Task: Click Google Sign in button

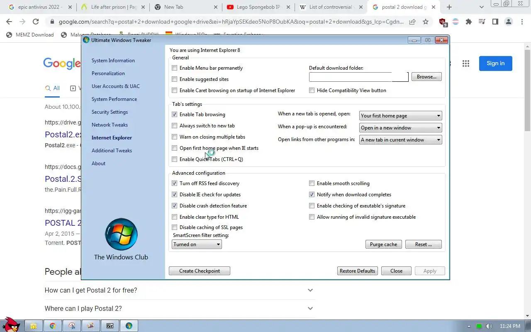Action: 496,63
